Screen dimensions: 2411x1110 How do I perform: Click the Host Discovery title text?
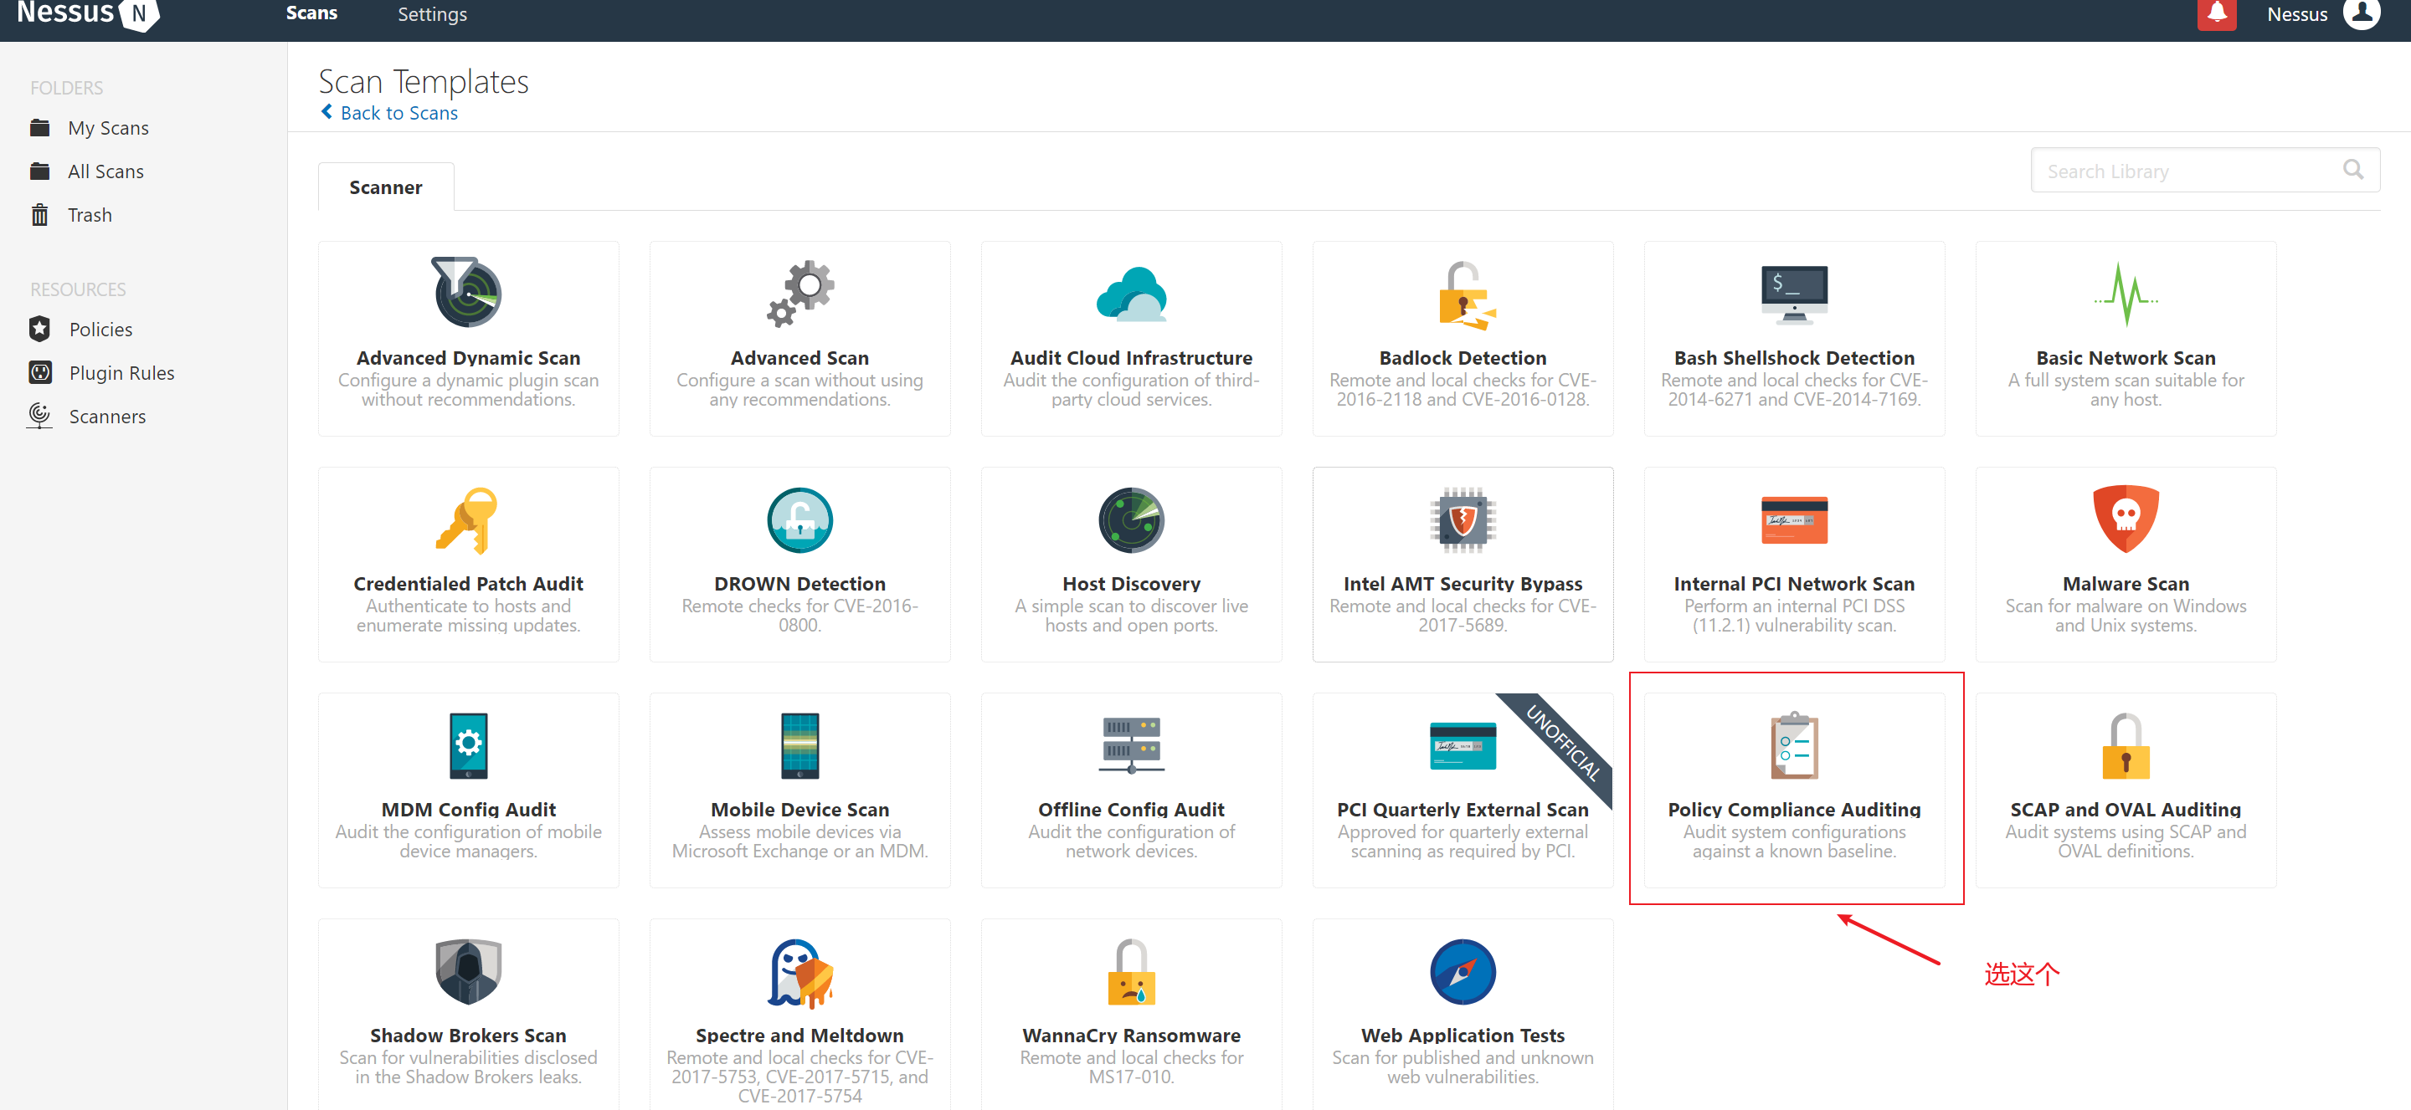pyautogui.click(x=1132, y=584)
